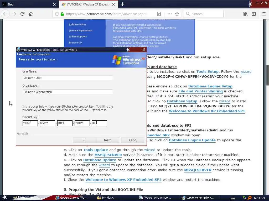Go back with the browser Back arrow
This screenshot has width=269, height=201.
[x=5, y=14]
